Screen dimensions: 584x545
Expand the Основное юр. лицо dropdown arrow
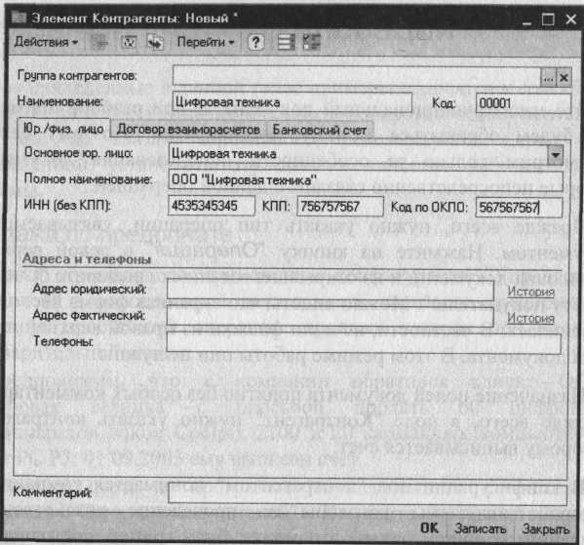[x=555, y=155]
